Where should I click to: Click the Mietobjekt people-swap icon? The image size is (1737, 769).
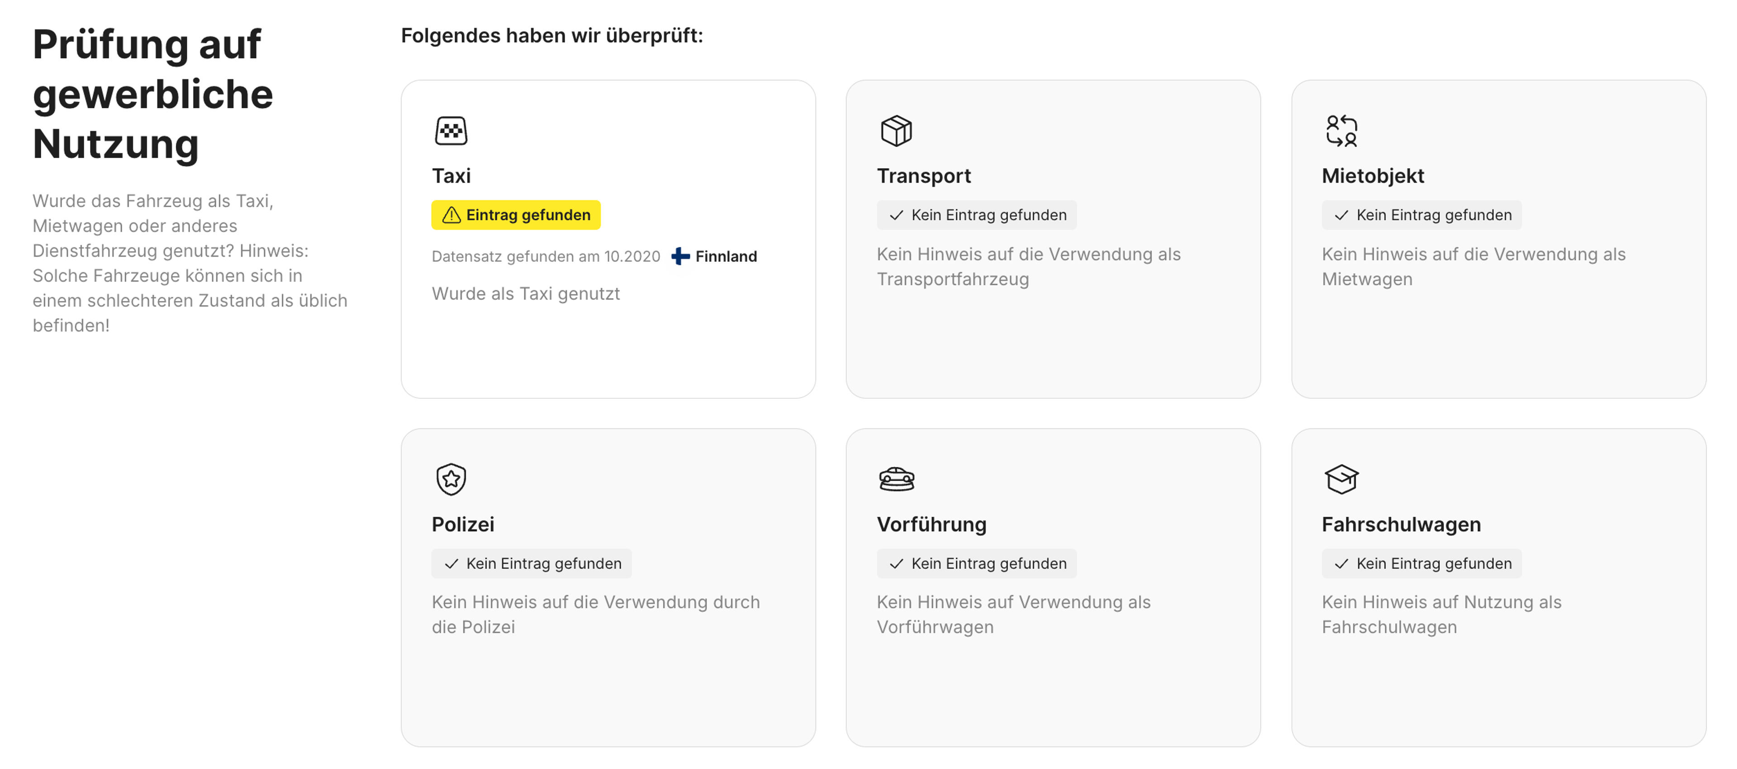coord(1340,131)
